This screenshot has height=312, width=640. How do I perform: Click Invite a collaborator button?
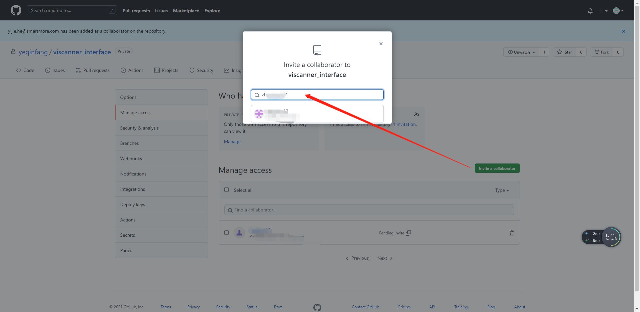click(497, 168)
